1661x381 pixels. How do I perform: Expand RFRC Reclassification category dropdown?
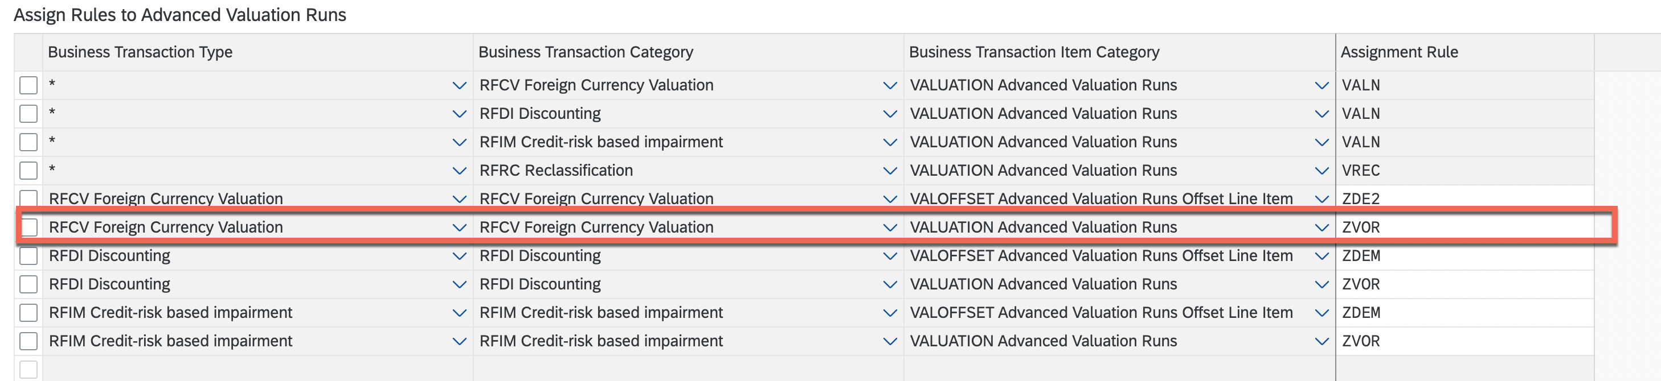890,171
